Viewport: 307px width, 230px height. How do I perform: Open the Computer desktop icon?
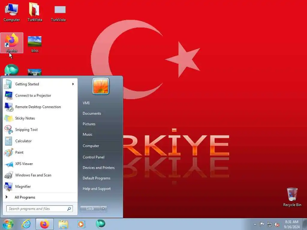12,12
